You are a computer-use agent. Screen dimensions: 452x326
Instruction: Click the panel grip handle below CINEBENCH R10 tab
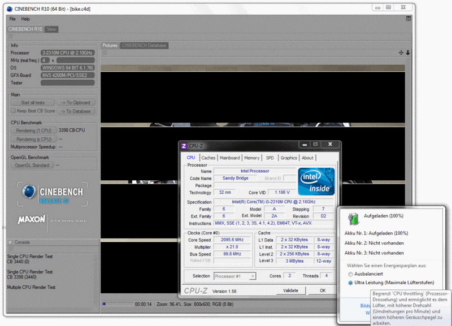coord(11,37)
